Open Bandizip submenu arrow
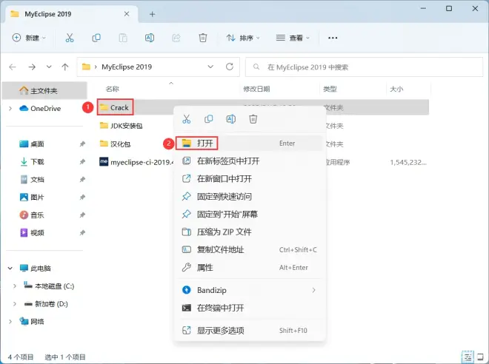 click(313, 290)
